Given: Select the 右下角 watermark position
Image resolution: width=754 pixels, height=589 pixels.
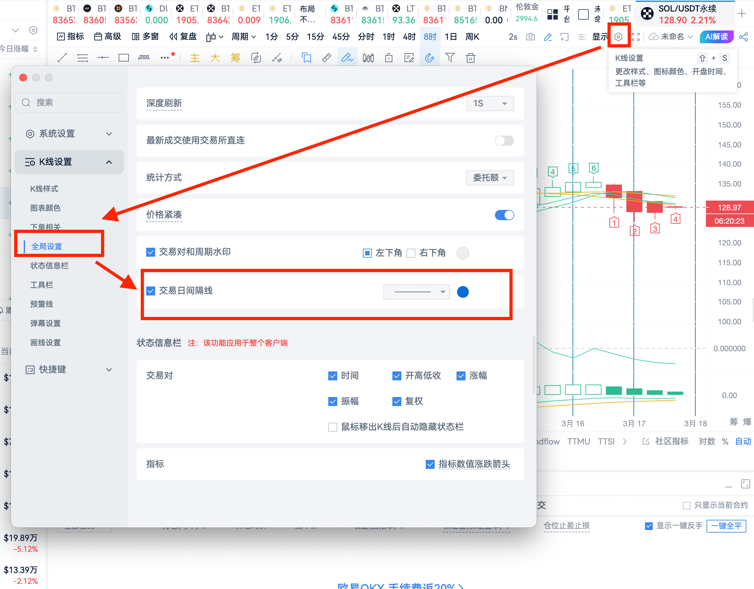Looking at the screenshot, I should (x=411, y=253).
